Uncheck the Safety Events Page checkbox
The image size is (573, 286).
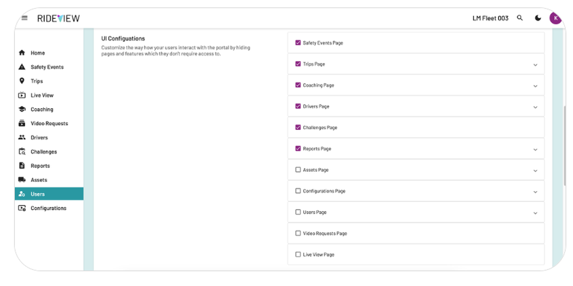(298, 43)
